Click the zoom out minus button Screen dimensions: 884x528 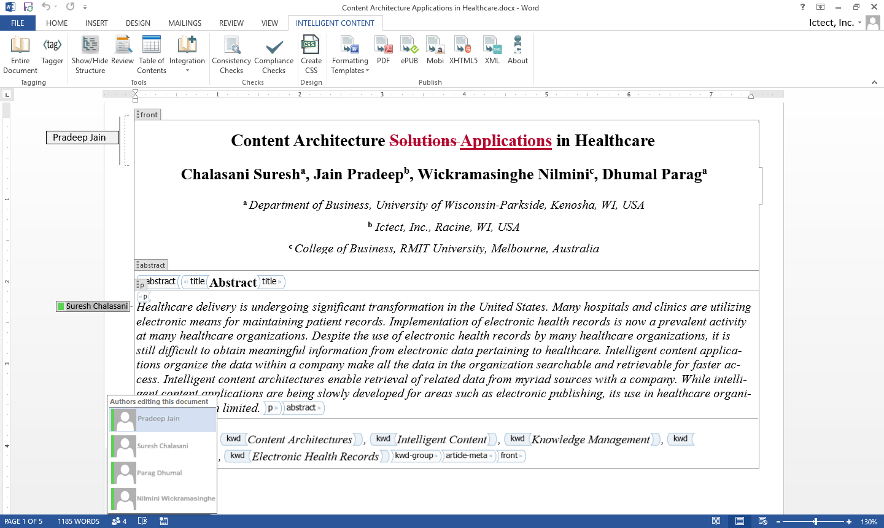coord(778,522)
